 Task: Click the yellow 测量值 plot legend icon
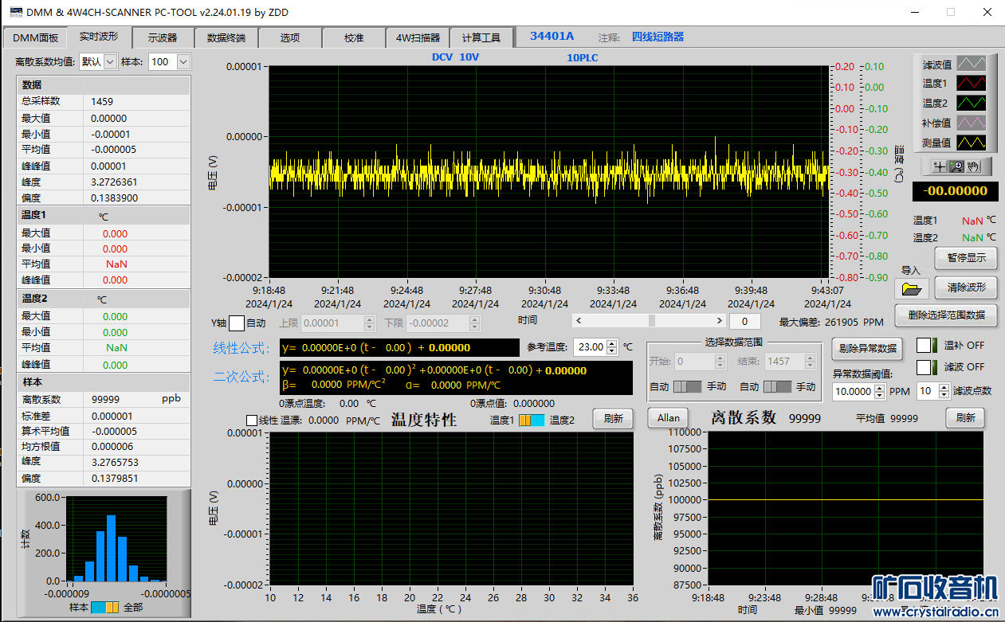971,143
